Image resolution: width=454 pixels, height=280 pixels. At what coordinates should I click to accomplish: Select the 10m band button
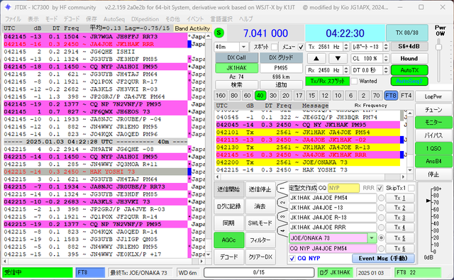coord(338,96)
